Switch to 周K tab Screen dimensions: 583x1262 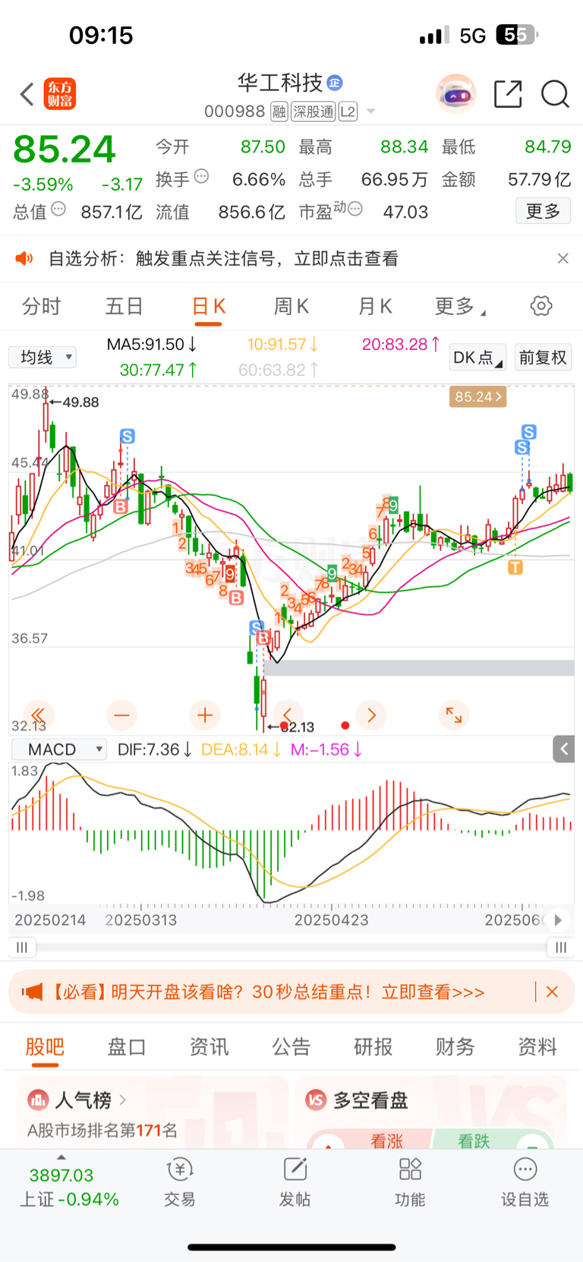(x=291, y=306)
